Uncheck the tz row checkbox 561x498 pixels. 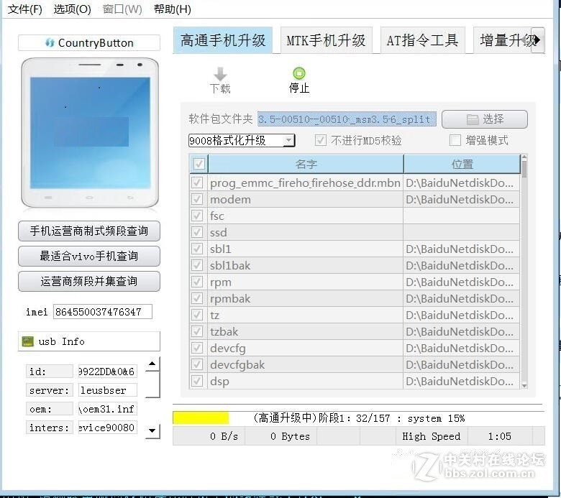click(x=197, y=315)
